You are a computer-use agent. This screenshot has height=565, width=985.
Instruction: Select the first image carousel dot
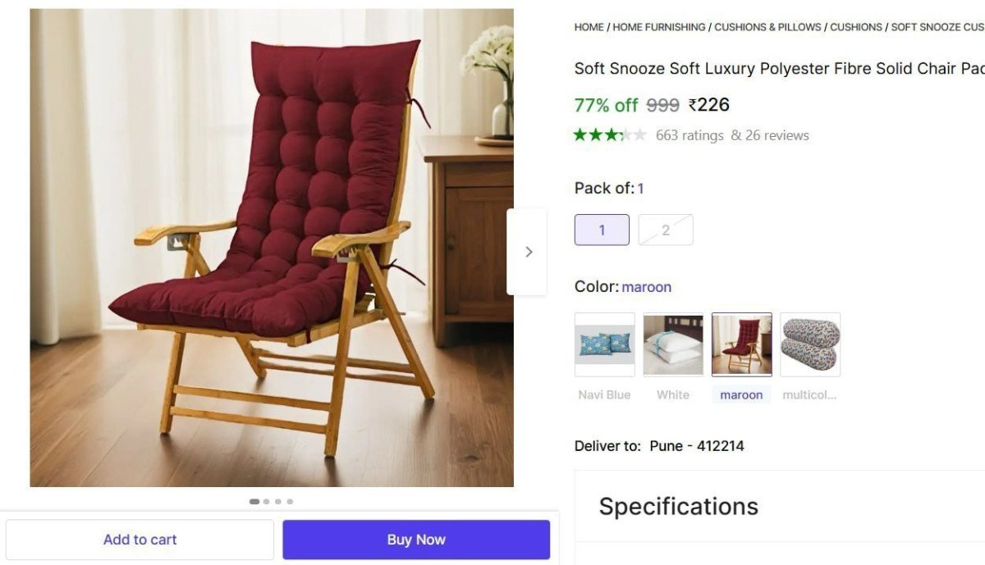tap(254, 501)
